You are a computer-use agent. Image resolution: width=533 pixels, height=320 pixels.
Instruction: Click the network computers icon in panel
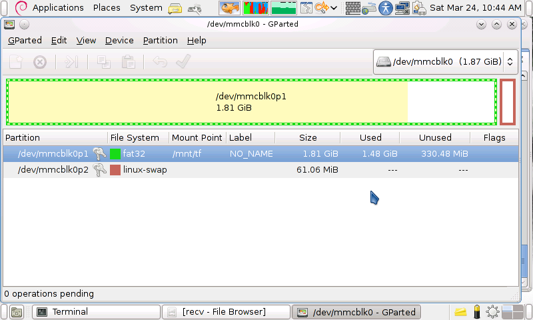[402, 7]
